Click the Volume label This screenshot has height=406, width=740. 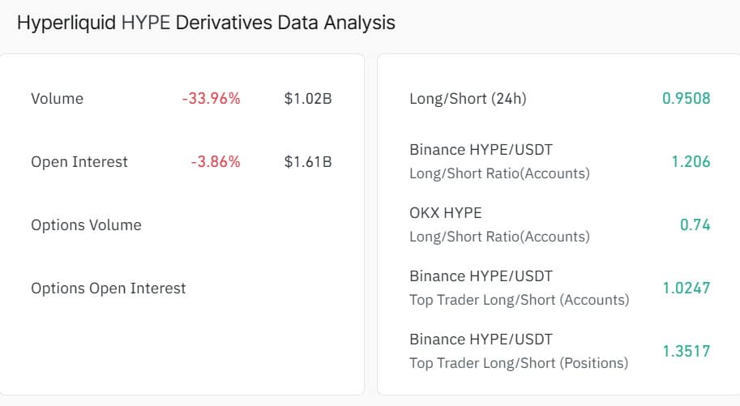coord(57,99)
